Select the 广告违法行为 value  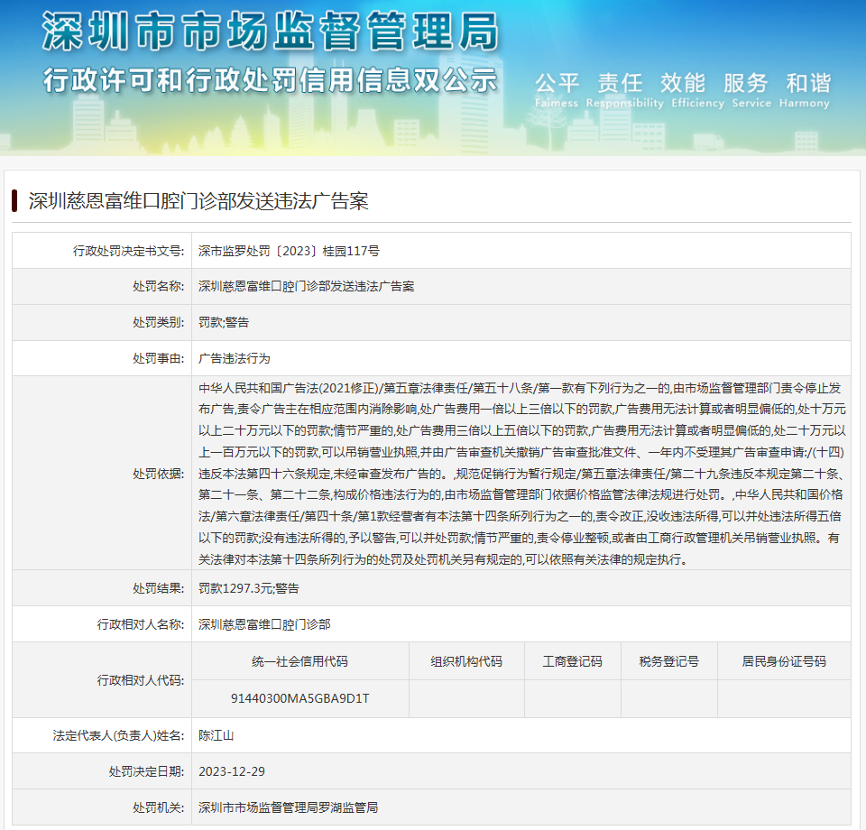(x=235, y=358)
